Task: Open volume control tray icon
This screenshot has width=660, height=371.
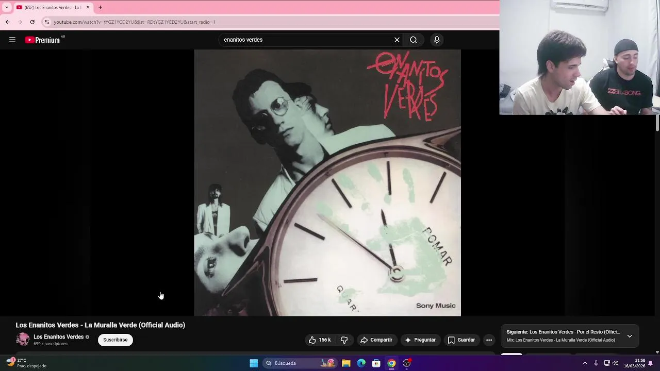Action: tap(615, 363)
